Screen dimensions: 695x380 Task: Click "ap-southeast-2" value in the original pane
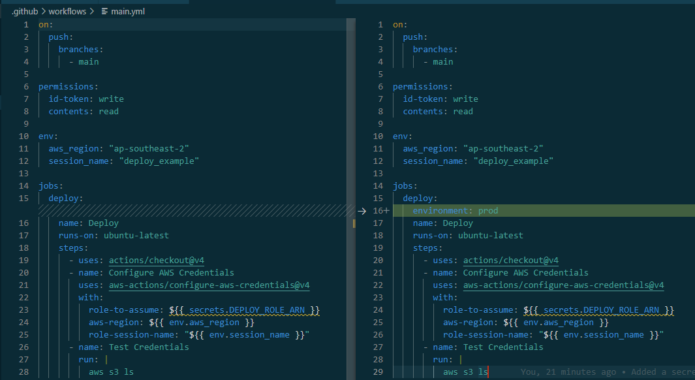[x=149, y=149]
